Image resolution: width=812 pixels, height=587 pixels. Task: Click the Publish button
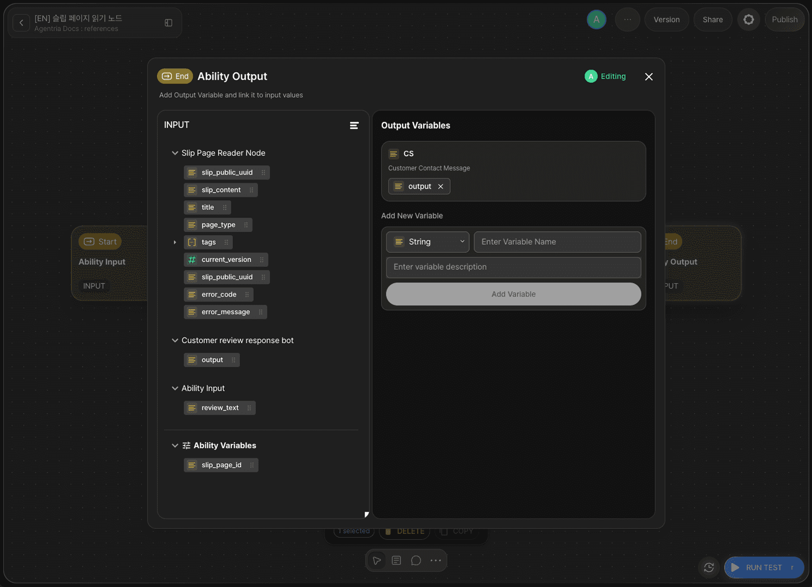tap(784, 20)
